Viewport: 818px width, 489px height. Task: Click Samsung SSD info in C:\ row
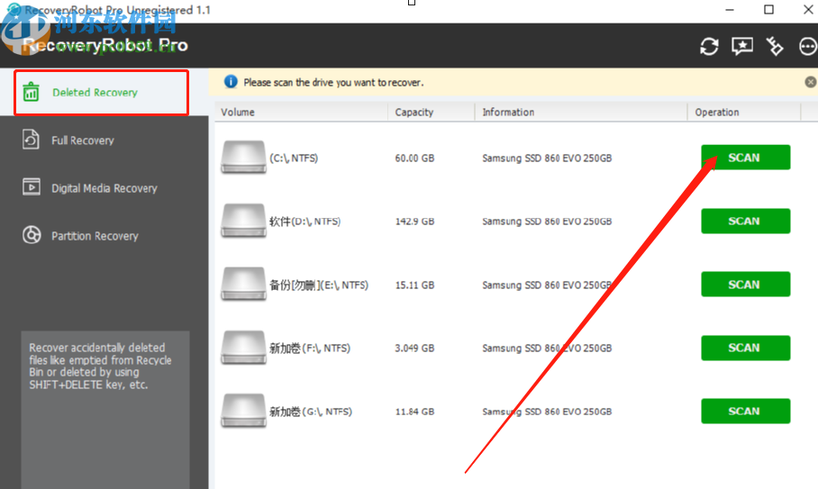[x=547, y=158]
